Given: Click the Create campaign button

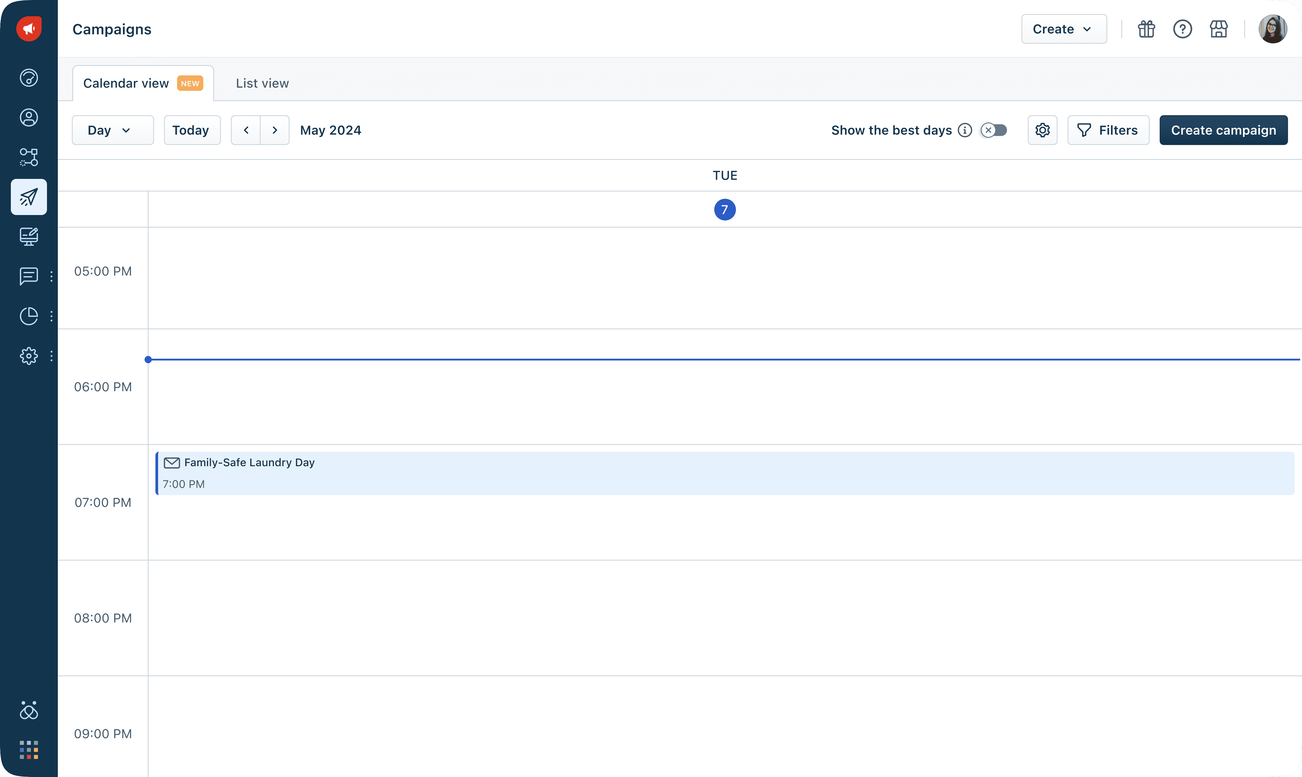Looking at the screenshot, I should coord(1223,130).
